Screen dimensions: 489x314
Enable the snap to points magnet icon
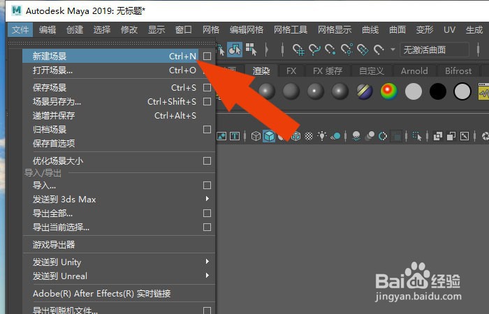330,50
